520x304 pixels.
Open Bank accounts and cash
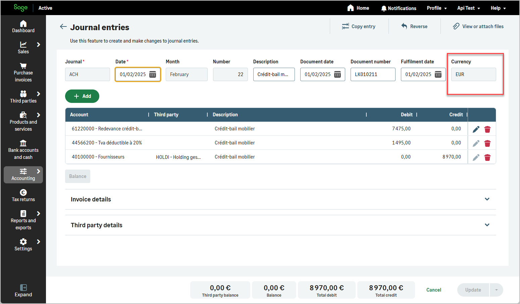click(23, 150)
